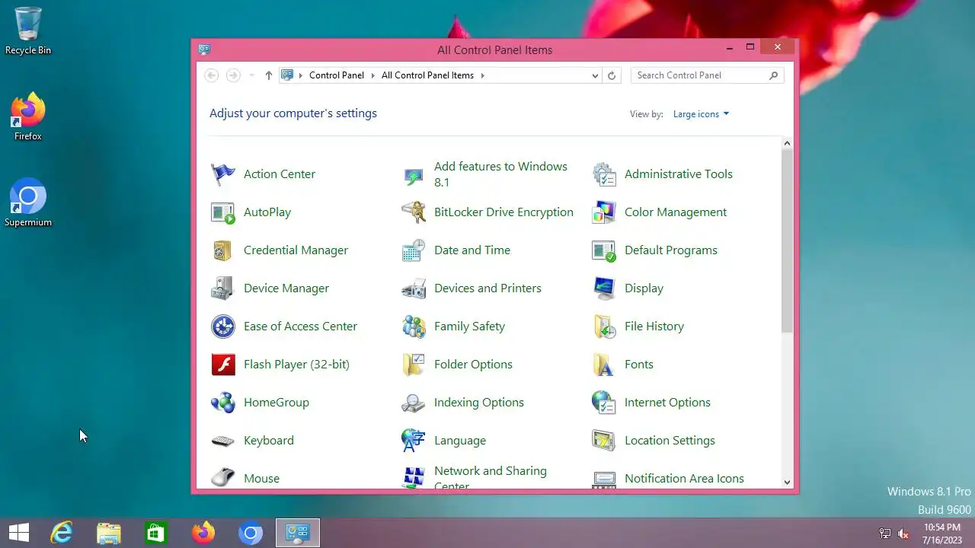Screen dimensions: 975x548
Task: Open the Windows Start button
Action: (x=18, y=533)
